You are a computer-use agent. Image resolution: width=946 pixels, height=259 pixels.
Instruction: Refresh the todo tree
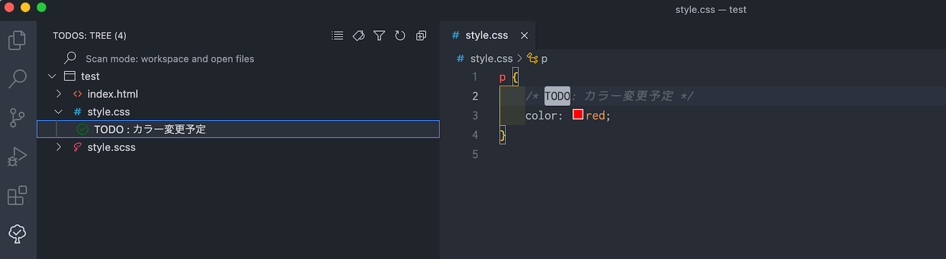[x=400, y=35]
